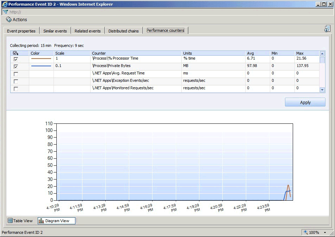Open the zoom level dropdown arrow
Image resolution: width=335 pixels, height=237 pixels.
coord(324,232)
